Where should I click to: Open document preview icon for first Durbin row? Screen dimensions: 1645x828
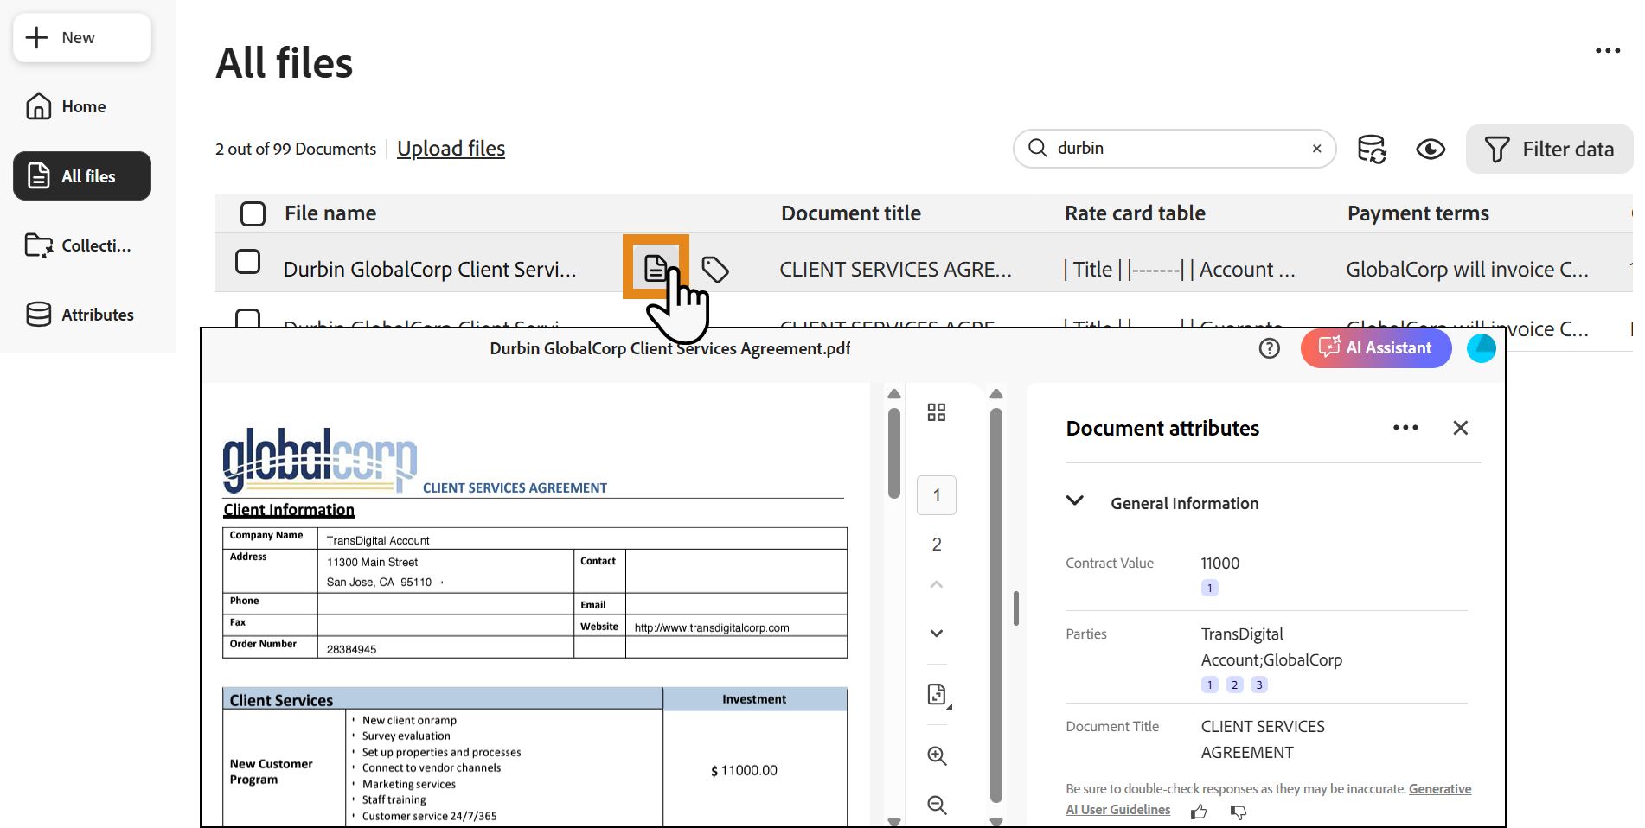[656, 268]
